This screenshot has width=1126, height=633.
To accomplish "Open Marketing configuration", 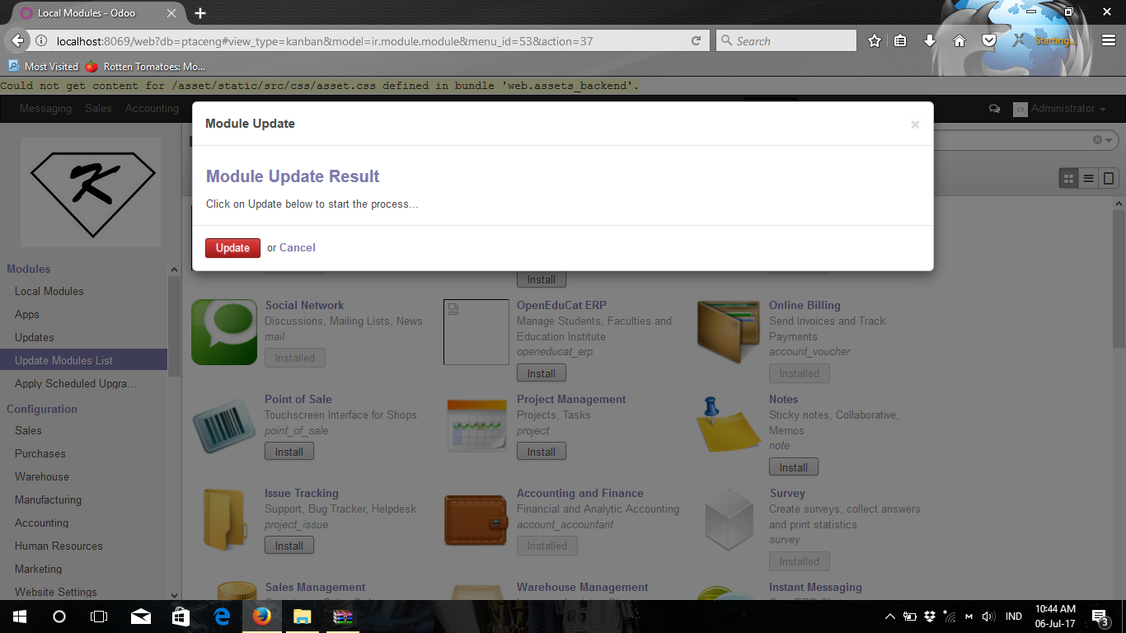I will click(x=38, y=569).
